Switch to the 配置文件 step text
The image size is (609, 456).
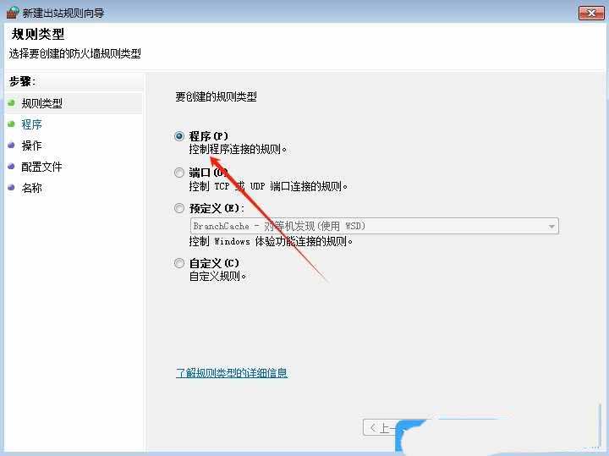(41, 167)
